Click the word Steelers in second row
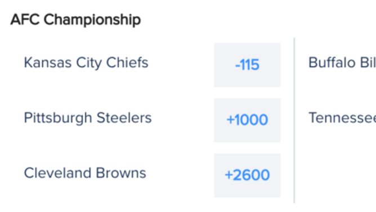The width and height of the screenshot is (376, 212). pyautogui.click(x=124, y=118)
